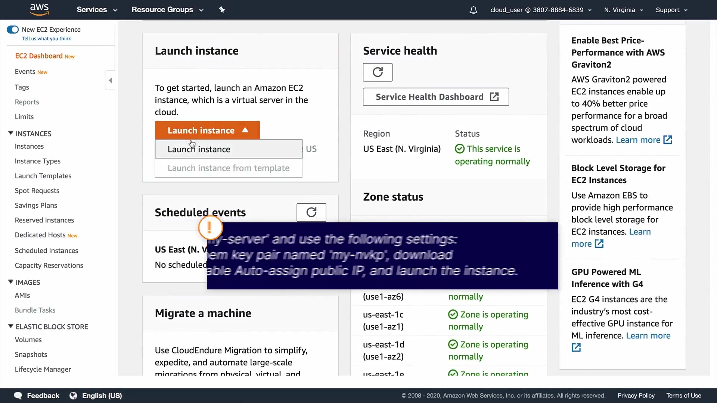Click the AWS logo home icon

(x=39, y=10)
